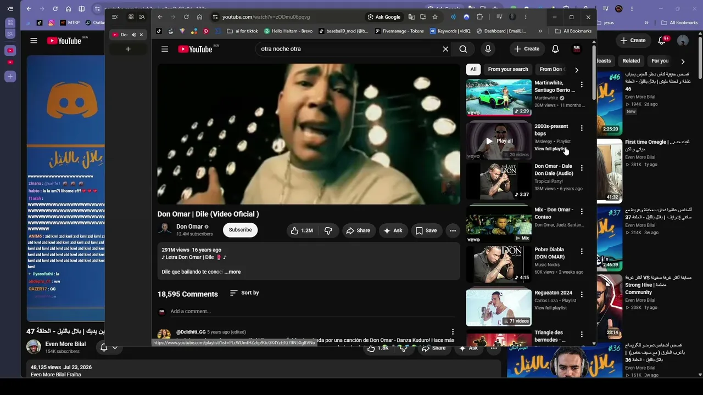Image resolution: width=703 pixels, height=395 pixels.
Task: Open All Bookmarks folder in front window
Action: click(573, 31)
